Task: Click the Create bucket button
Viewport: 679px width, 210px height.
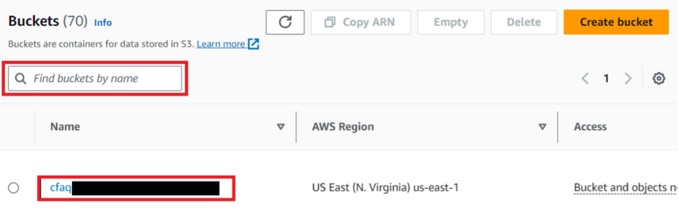Action: click(x=616, y=23)
